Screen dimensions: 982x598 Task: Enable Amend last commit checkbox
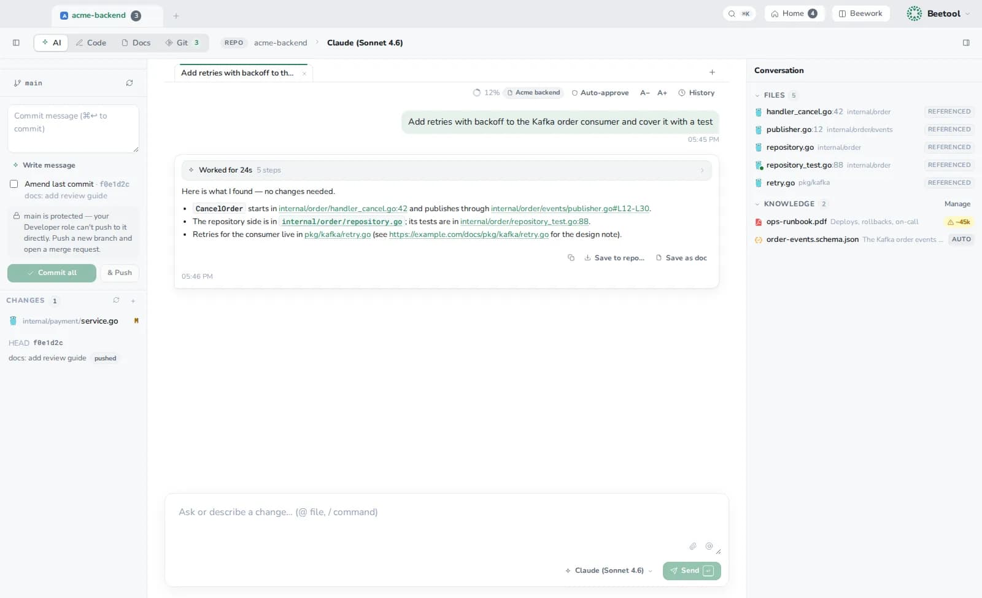point(14,184)
